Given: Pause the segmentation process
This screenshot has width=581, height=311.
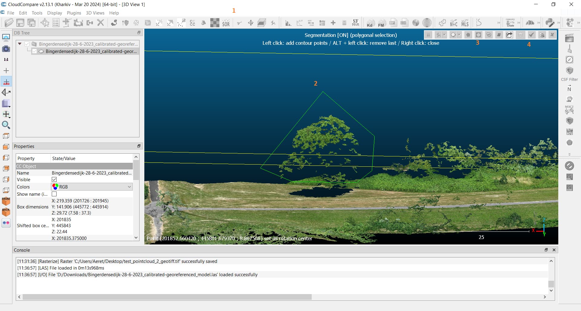Looking at the screenshot, I should (x=428, y=35).
